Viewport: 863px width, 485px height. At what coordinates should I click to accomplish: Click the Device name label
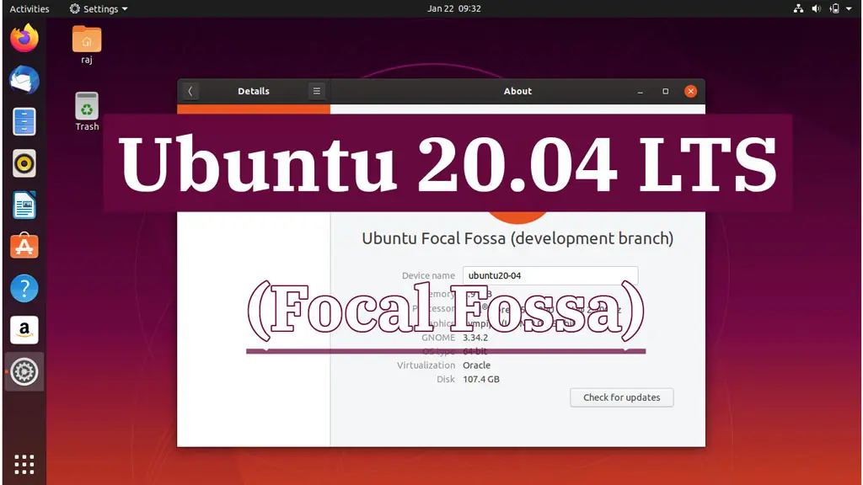point(428,275)
